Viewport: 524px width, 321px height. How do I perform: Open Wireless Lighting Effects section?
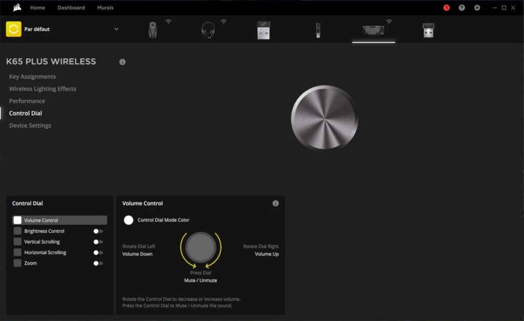pos(42,89)
